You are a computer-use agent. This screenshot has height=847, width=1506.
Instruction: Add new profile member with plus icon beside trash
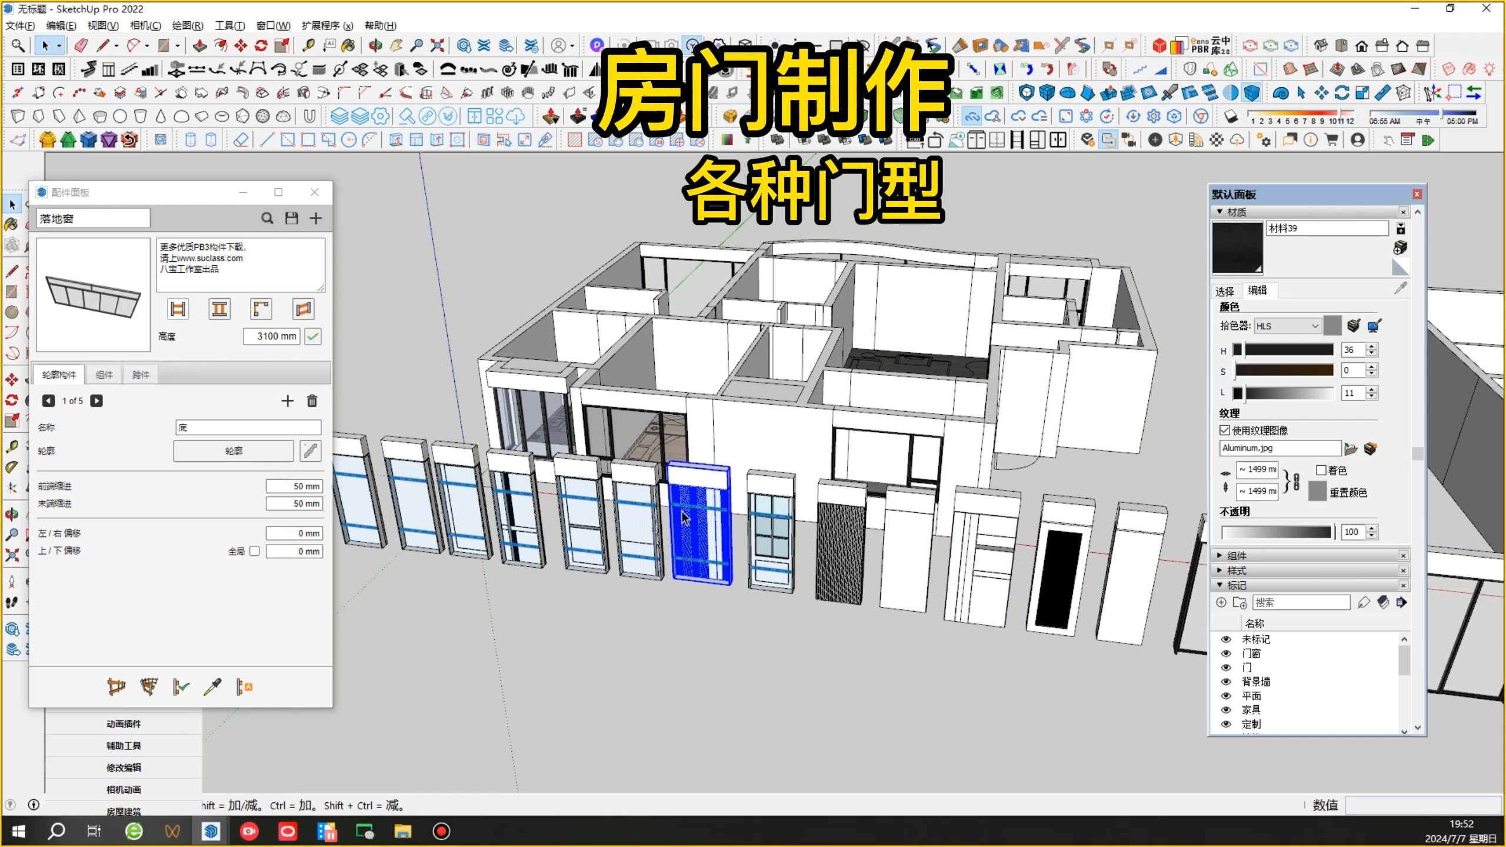[287, 401]
